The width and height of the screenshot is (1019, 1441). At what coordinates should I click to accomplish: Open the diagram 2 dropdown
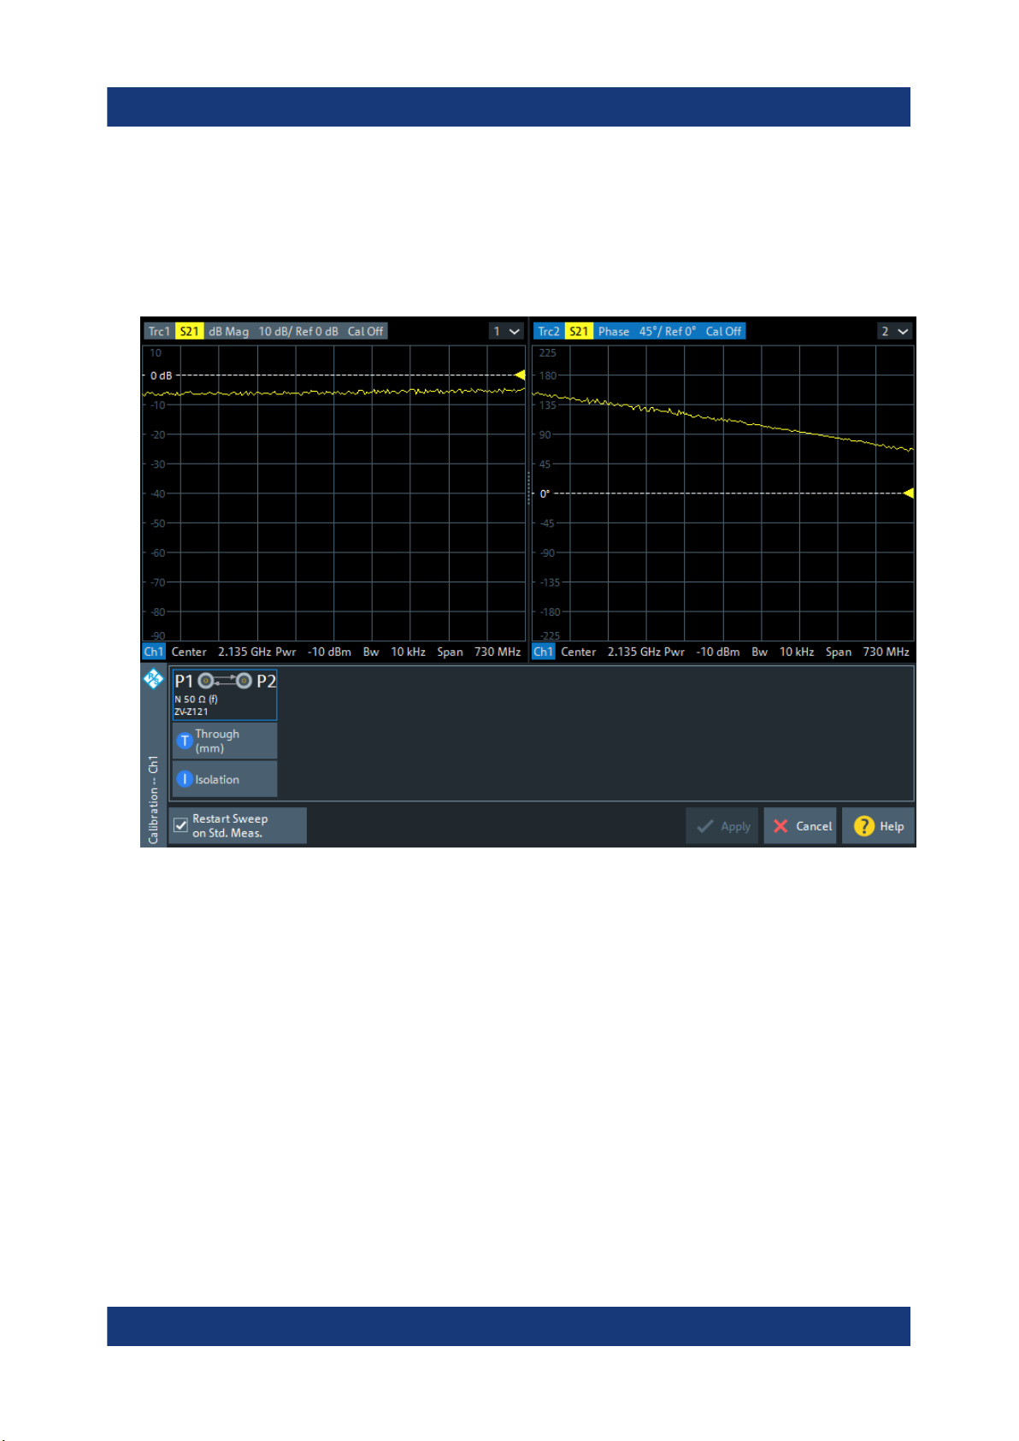click(895, 331)
